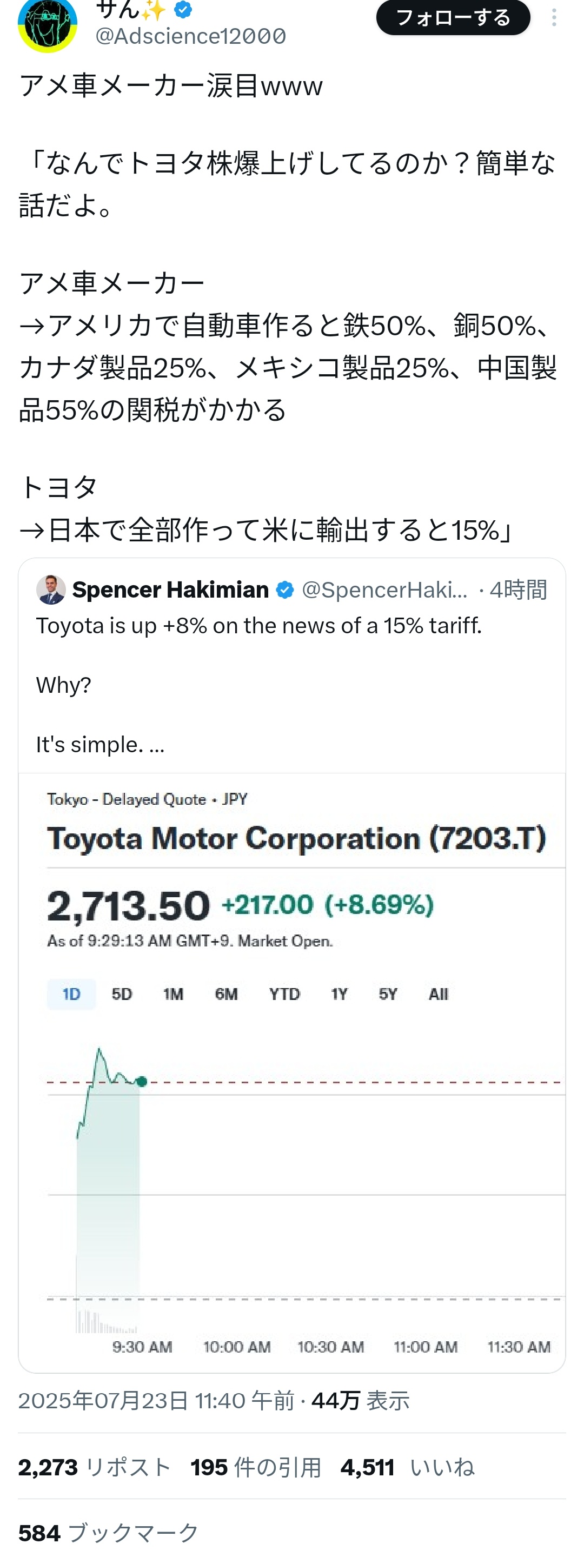
Task: Open the @Adscience12000 handle link
Action: pos(191,37)
